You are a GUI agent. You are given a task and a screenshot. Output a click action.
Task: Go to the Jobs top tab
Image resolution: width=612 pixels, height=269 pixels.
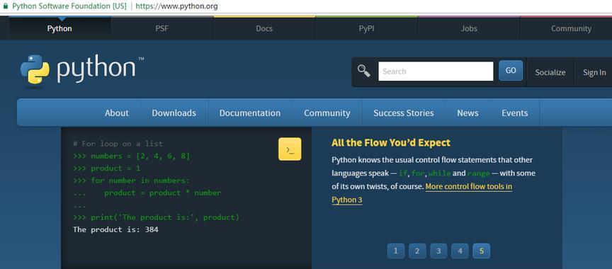pyautogui.click(x=469, y=28)
